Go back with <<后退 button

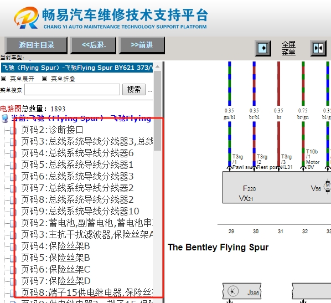(x=94, y=45)
